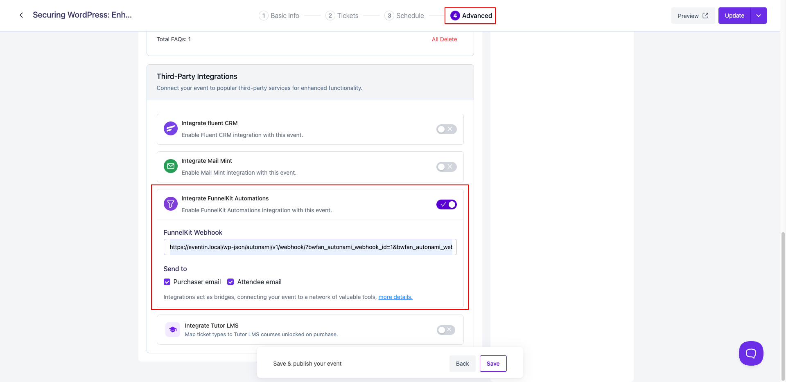Click the Update button

click(734, 16)
